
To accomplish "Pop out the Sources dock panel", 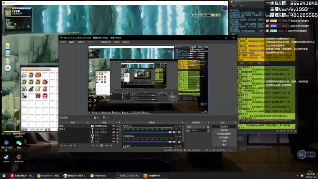I will point(119,123).
